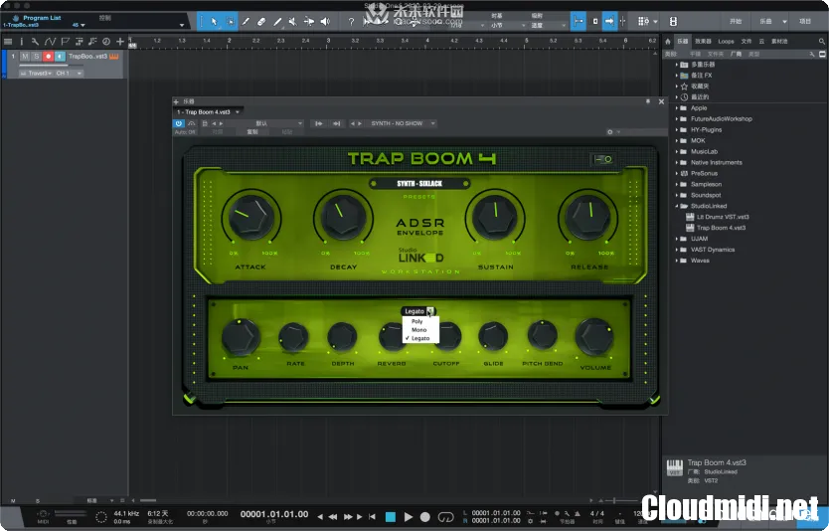Click the add track plus icon
Viewport: 829px width, 531px height.
120,41
